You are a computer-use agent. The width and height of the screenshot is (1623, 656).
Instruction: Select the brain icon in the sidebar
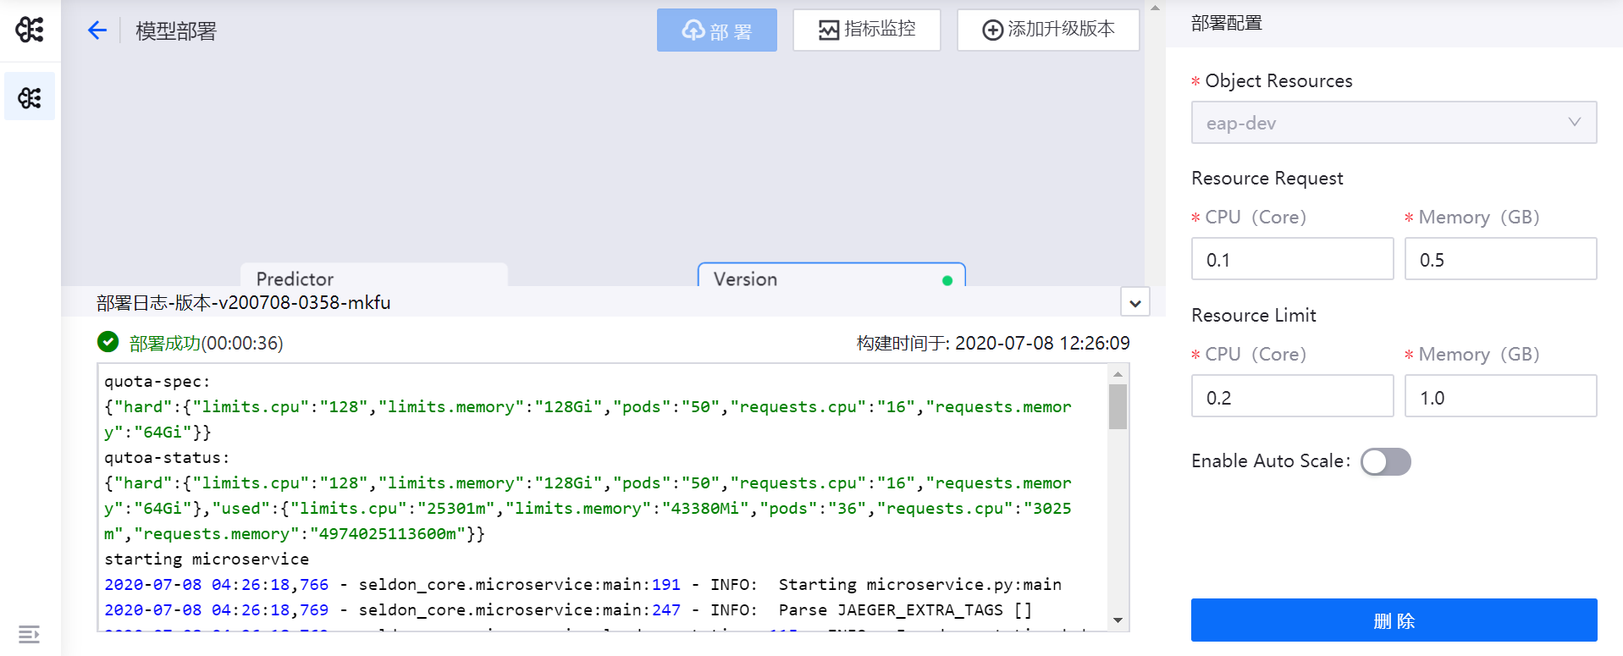[30, 97]
